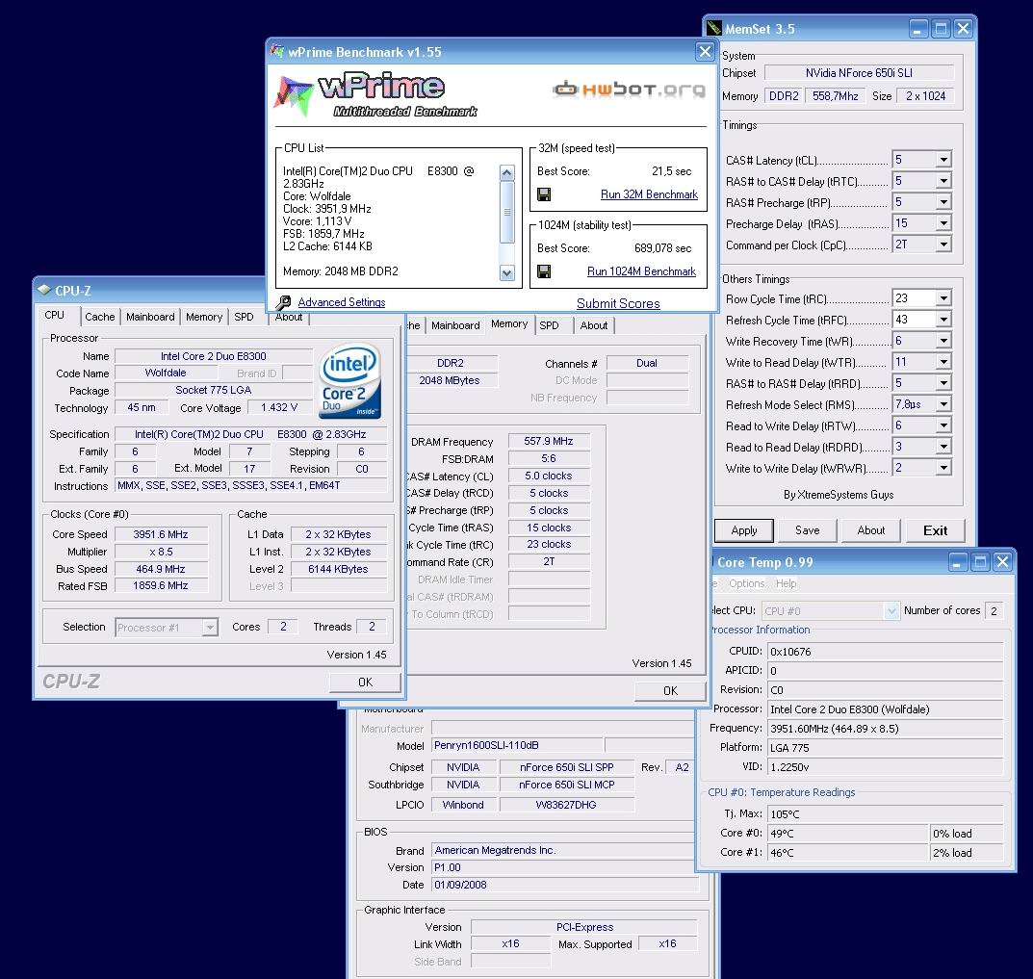Click the wPrime colorful logo graphic

point(294,95)
